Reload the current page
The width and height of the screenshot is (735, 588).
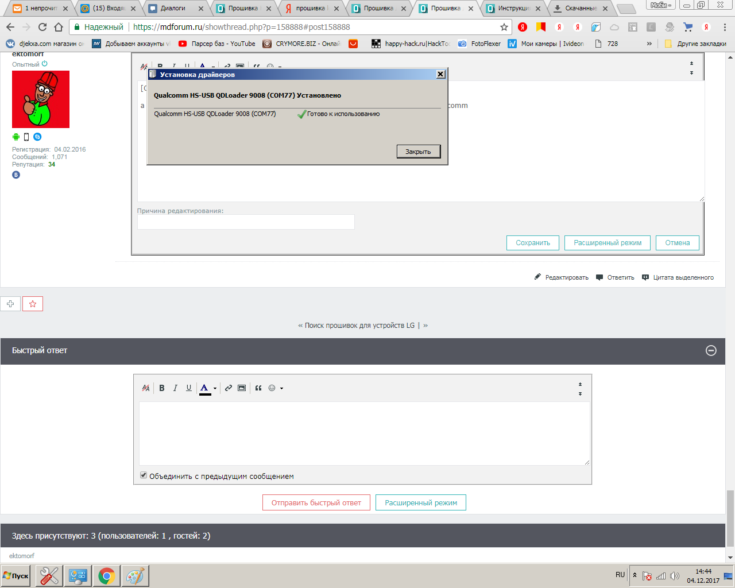[x=42, y=27]
